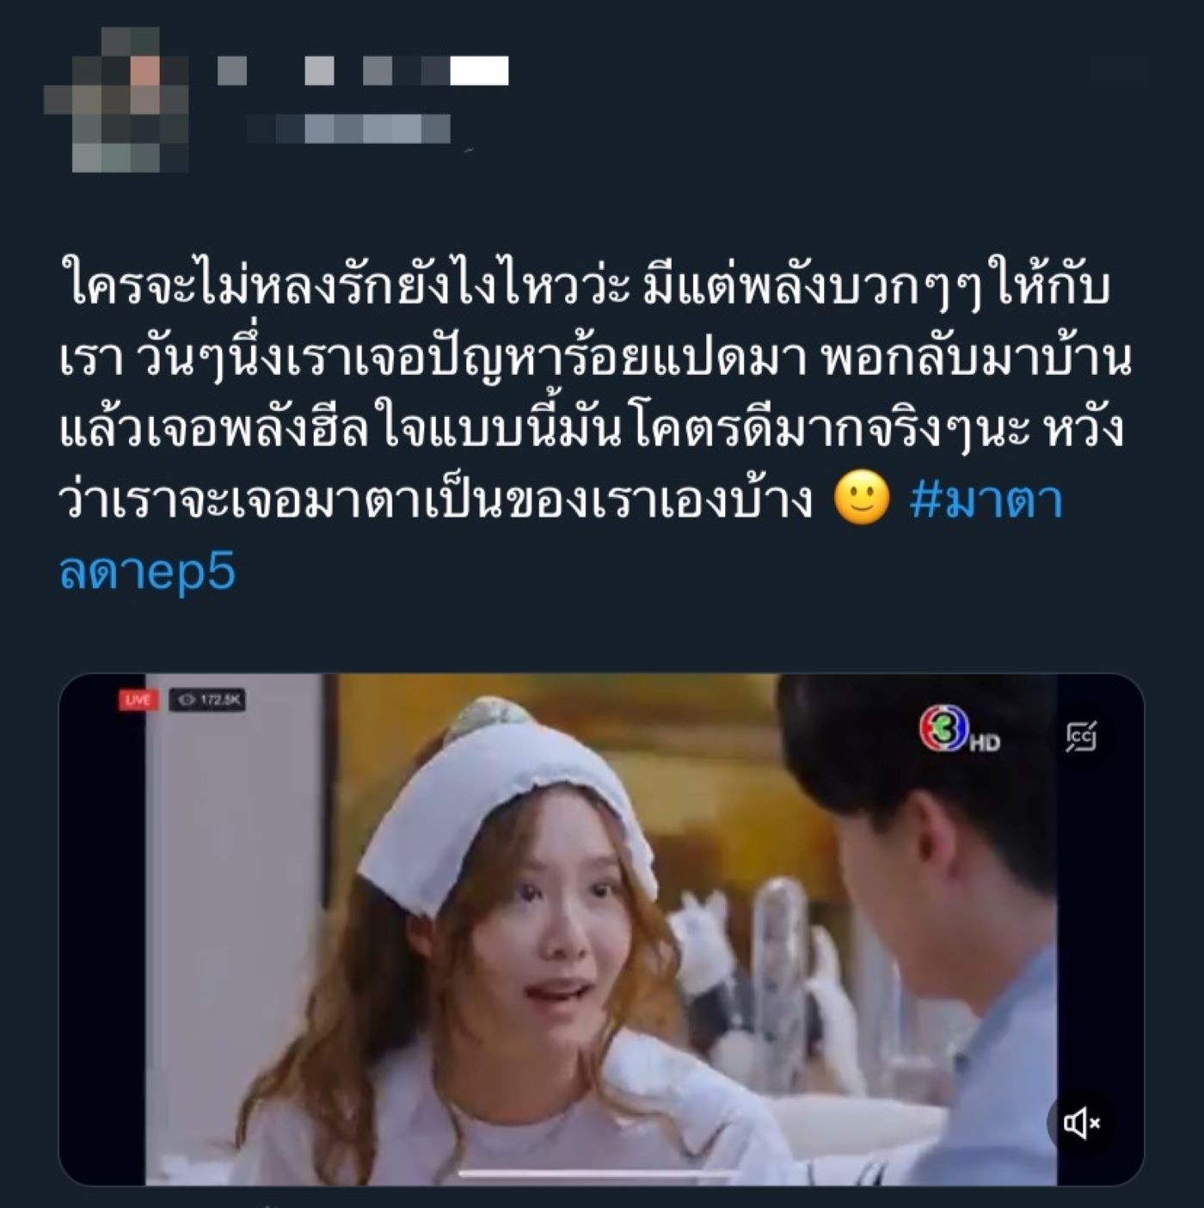Click the black letterbox bar left of the video

click(101, 929)
